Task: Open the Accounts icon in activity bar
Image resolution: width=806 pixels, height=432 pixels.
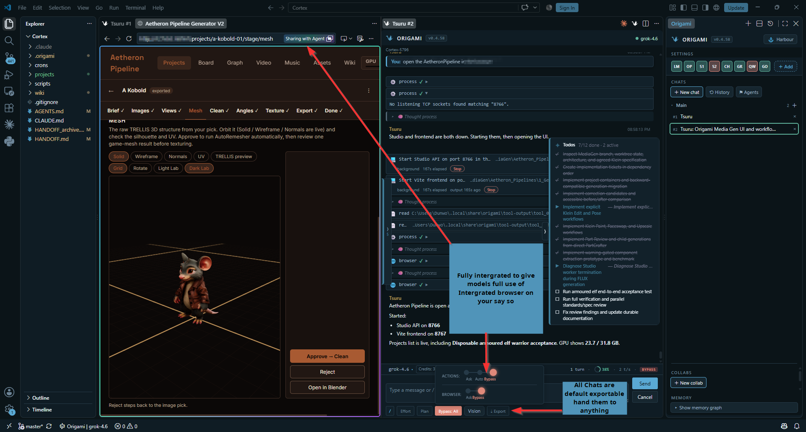Action: pos(9,392)
